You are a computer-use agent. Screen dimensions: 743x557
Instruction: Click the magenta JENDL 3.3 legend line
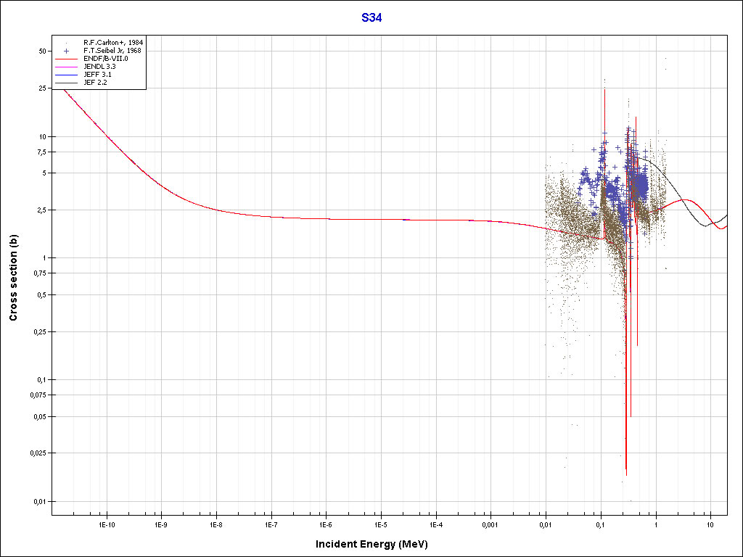coord(66,67)
